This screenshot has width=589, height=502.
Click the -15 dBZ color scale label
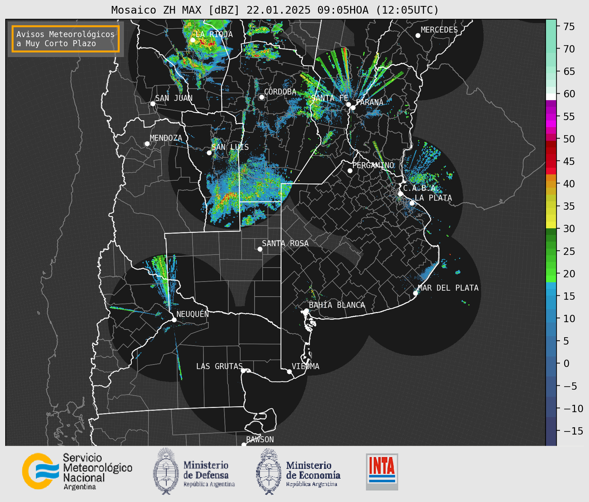pos(573,431)
